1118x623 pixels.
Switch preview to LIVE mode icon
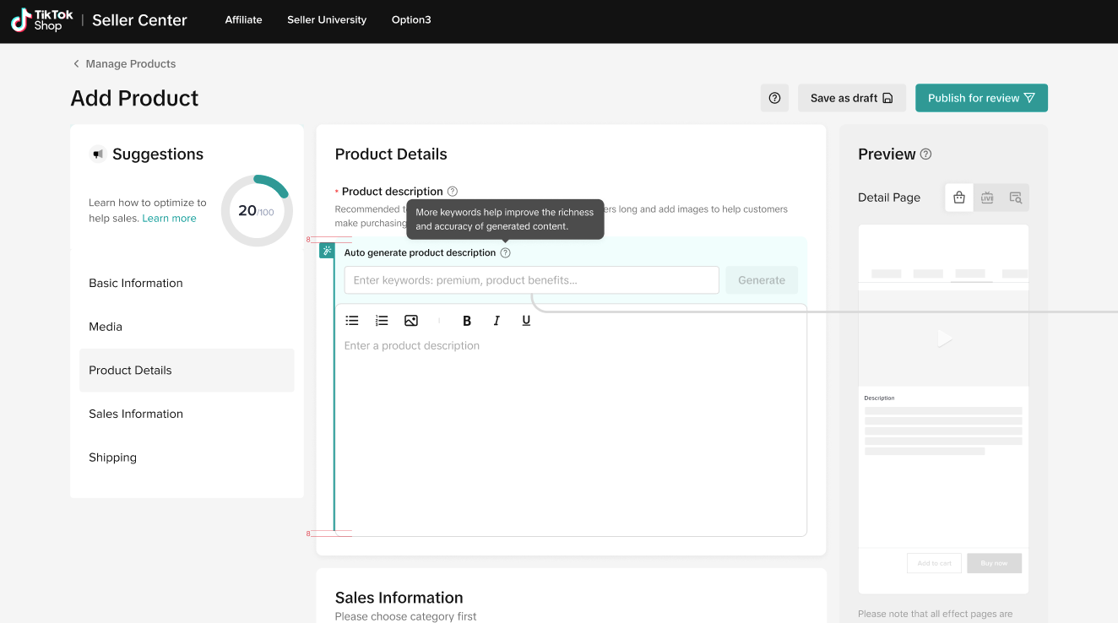pyautogui.click(x=987, y=198)
